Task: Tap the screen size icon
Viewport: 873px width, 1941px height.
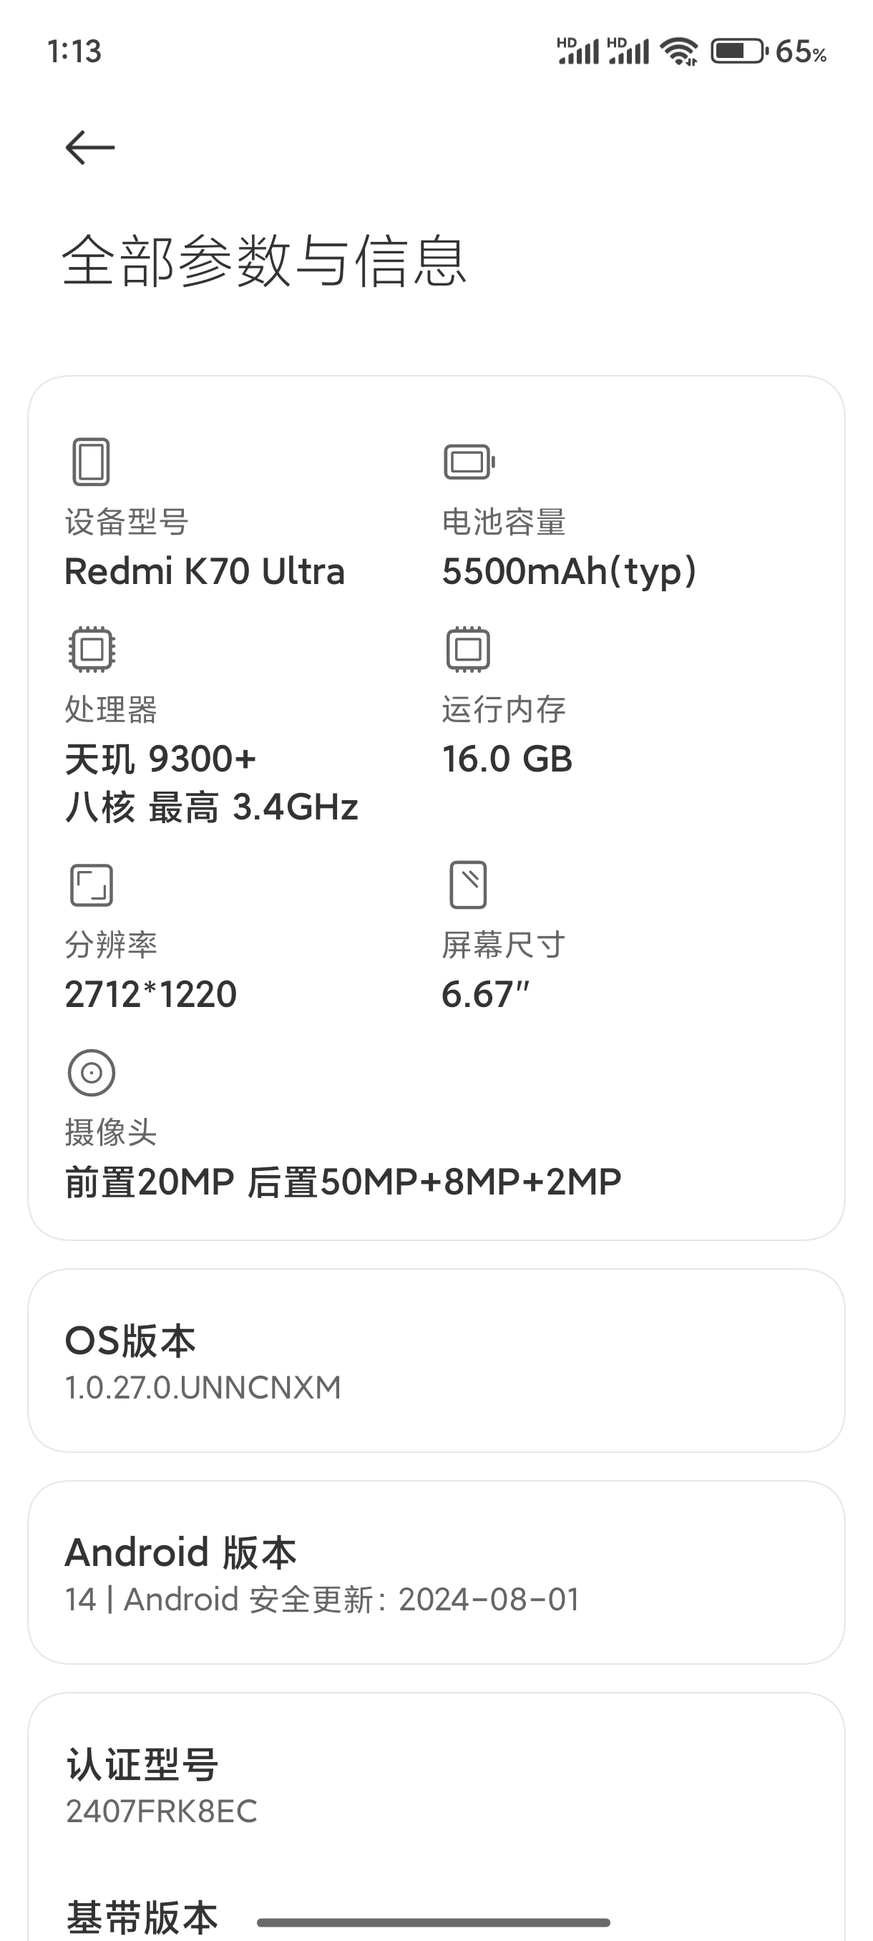Action: 468,885
